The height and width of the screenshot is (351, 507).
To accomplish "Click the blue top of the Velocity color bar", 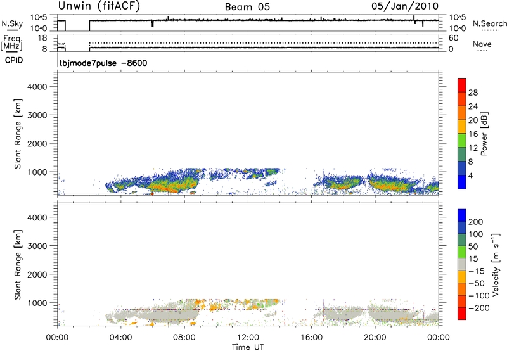I will 462,215.
